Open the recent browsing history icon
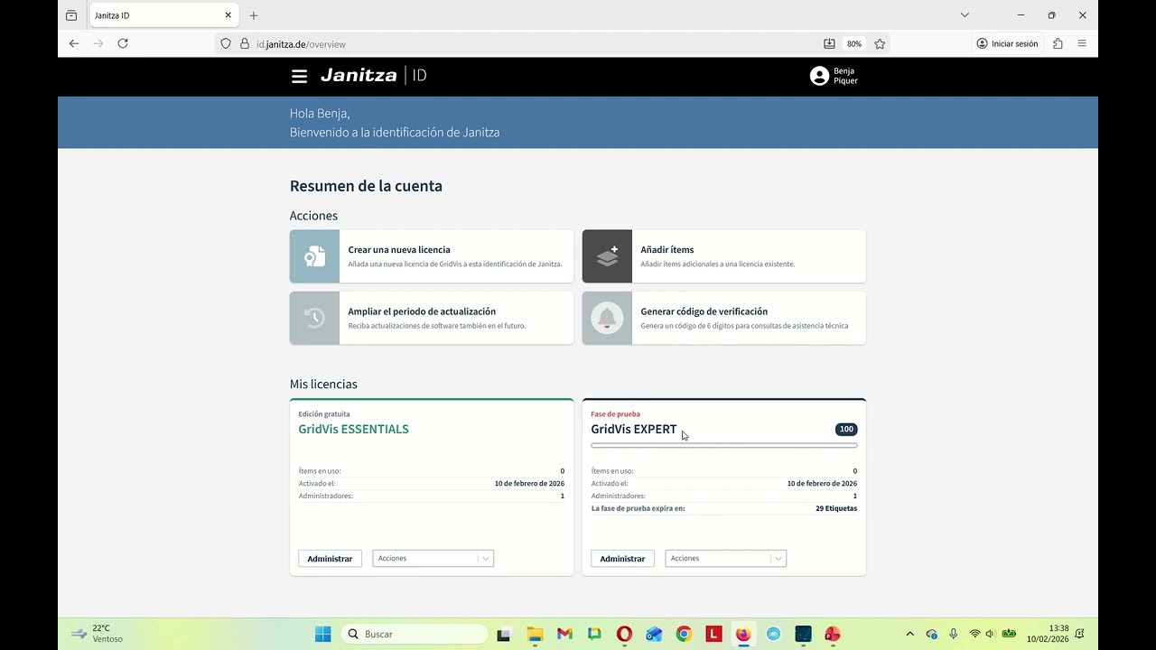The height and width of the screenshot is (650, 1156). (71, 15)
